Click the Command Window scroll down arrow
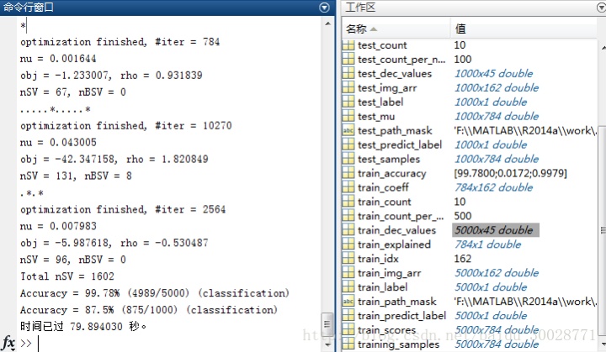This screenshot has height=352, width=606. (x=327, y=344)
